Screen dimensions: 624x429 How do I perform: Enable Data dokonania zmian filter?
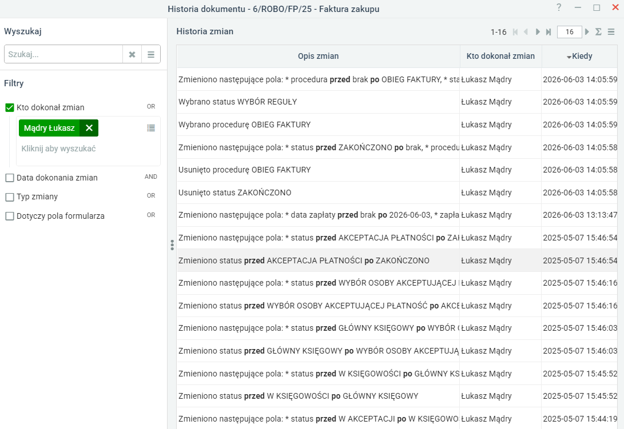(x=10, y=178)
